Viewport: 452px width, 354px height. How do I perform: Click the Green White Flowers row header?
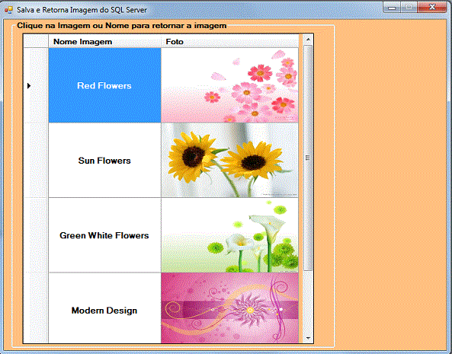pyautogui.click(x=36, y=235)
